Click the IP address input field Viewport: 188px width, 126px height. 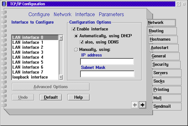[x=107, y=61]
